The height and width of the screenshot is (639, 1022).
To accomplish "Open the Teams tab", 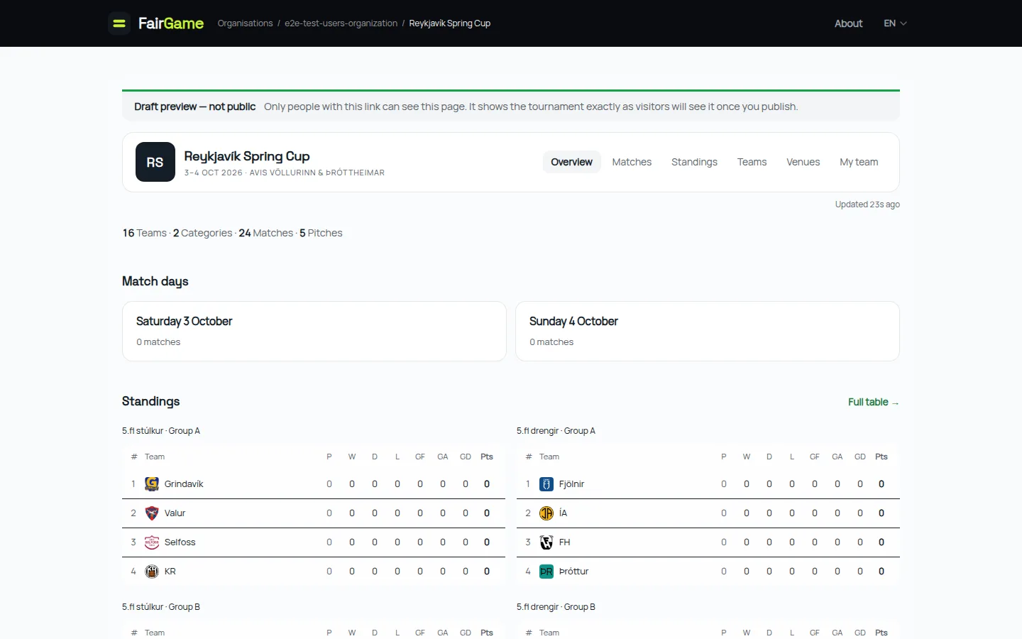I will point(752,162).
